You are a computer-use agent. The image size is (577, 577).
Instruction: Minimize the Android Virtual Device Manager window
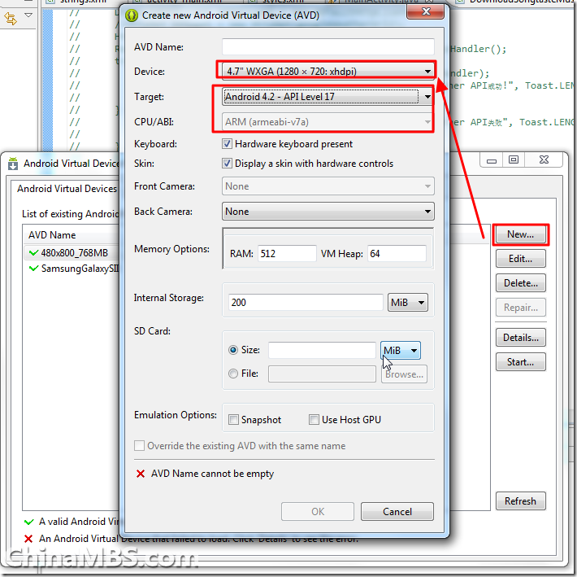coord(492,160)
